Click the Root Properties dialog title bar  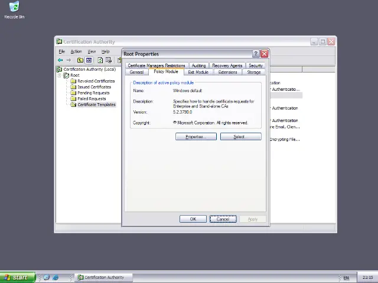tap(187, 54)
